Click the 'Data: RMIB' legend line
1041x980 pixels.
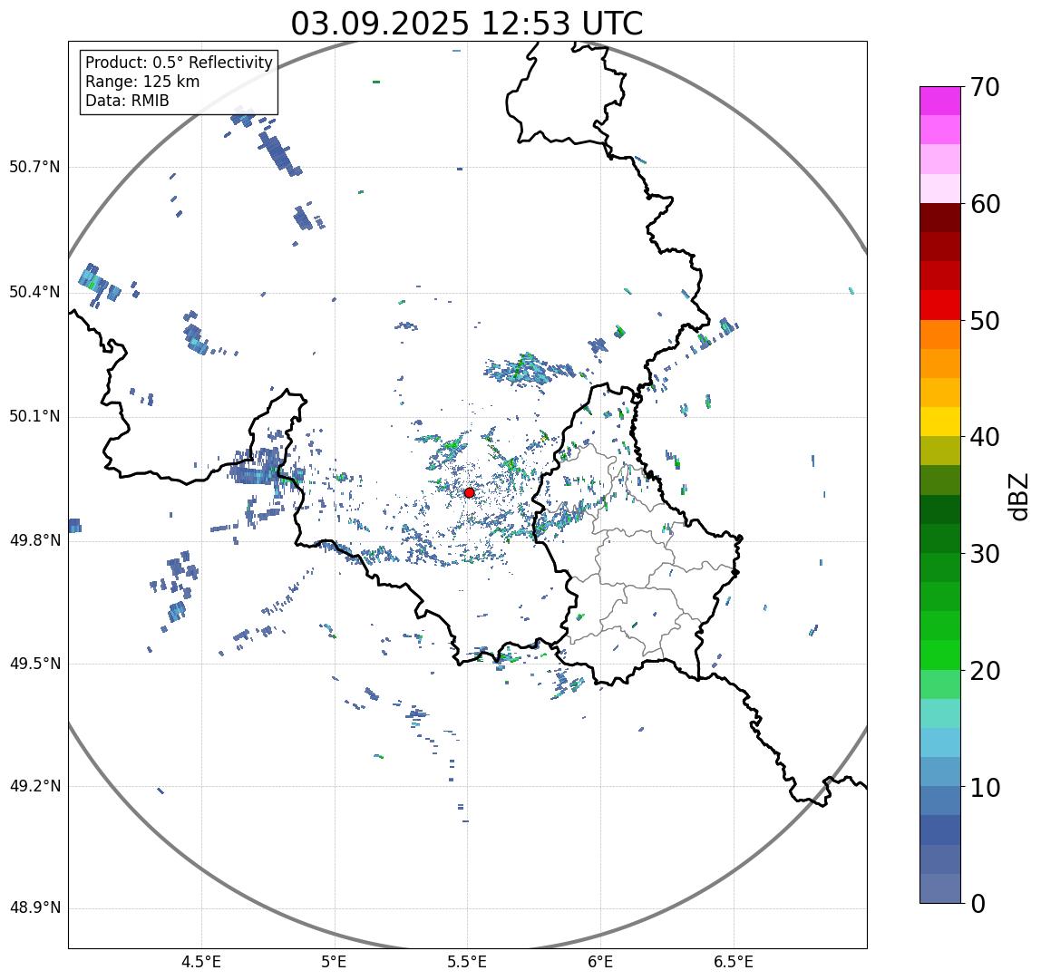click(128, 101)
